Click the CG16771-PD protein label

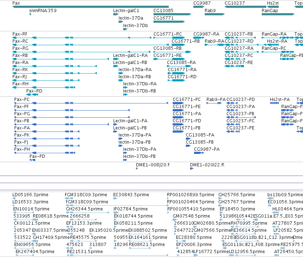pos(187,121)
